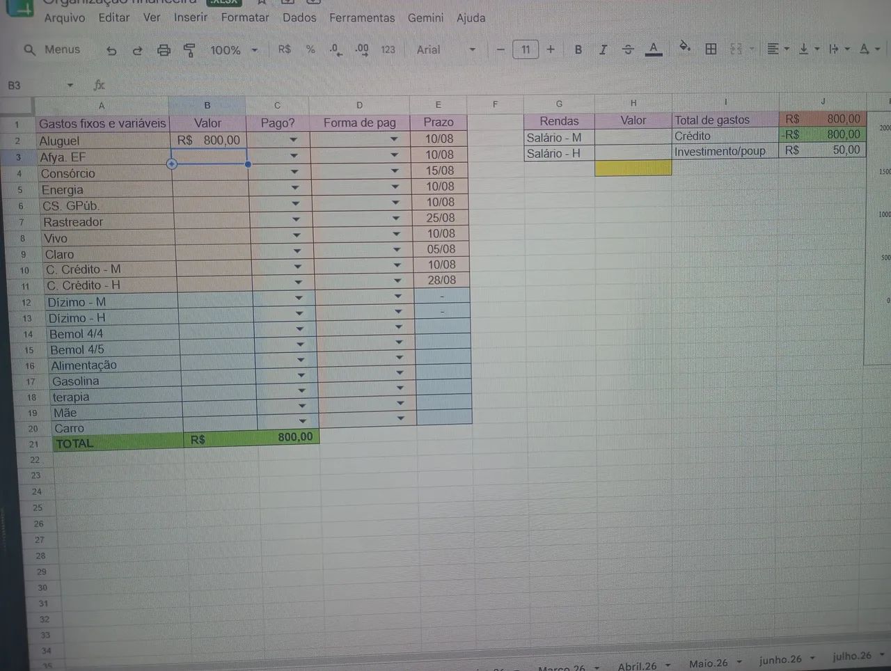Screen dimensions: 891x671
Task: Select the 'Dízimo - M' cell
Action: (x=111, y=302)
